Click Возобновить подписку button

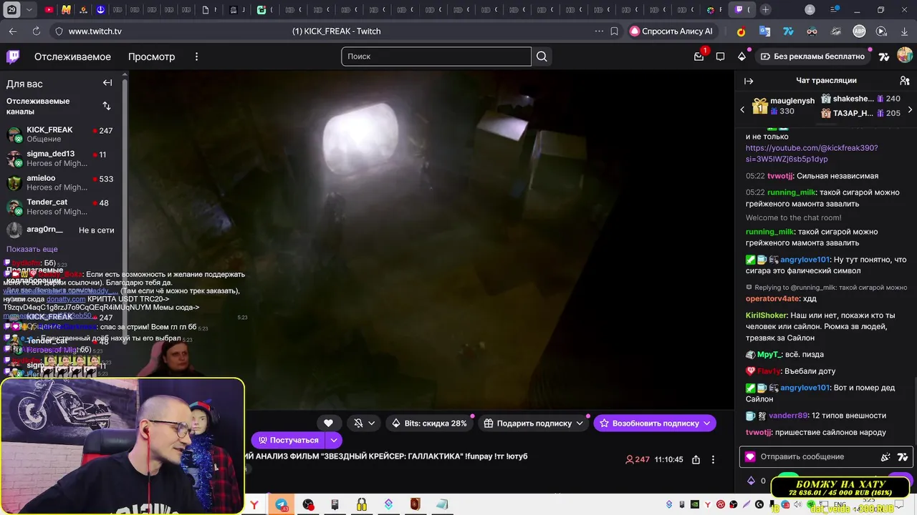[x=655, y=423]
